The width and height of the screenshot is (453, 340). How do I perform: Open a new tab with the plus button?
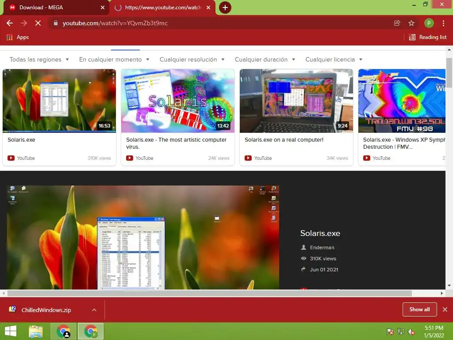click(225, 8)
